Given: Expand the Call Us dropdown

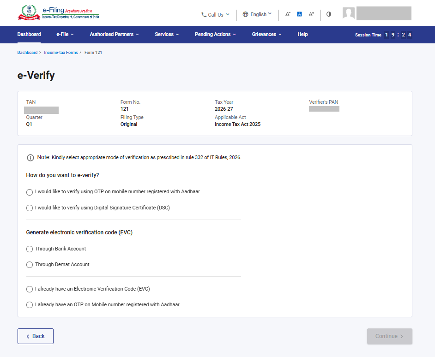Looking at the screenshot, I should point(216,15).
